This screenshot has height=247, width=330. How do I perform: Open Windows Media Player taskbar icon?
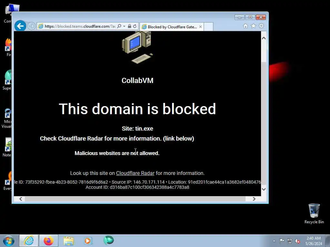pos(88,241)
